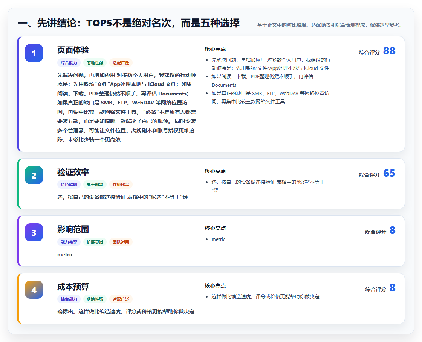This screenshot has width=422, height=342.
Task: Click the bullet 这样做比编造速度、评分或价格
Action: pyautogui.click(x=265, y=297)
